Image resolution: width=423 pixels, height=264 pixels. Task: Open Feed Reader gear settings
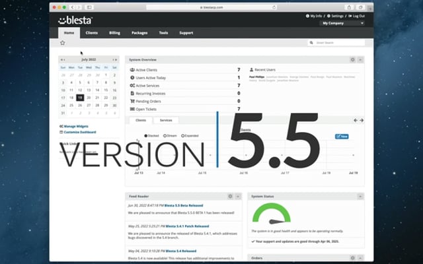(x=230, y=197)
